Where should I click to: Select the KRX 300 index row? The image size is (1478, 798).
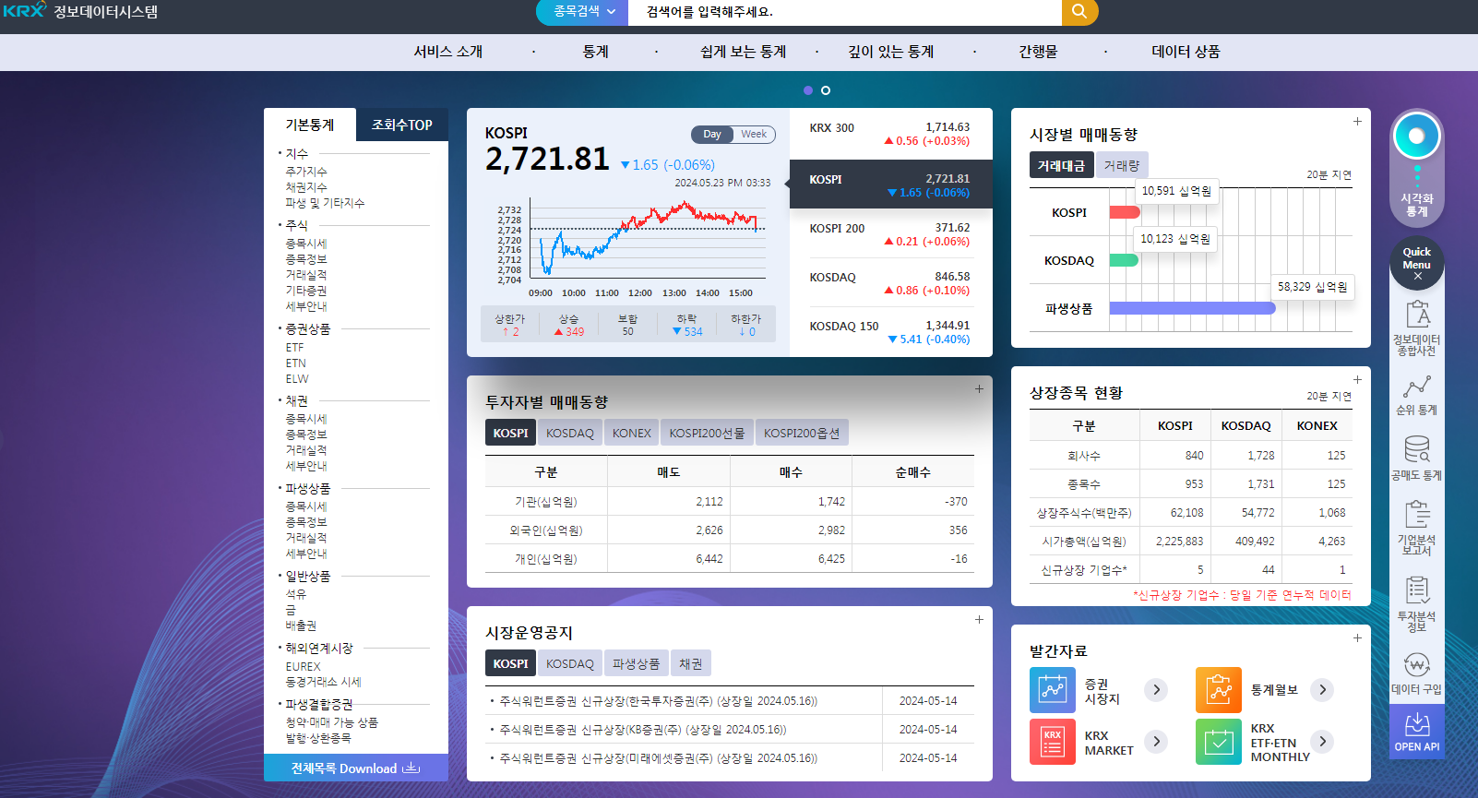[x=889, y=135]
